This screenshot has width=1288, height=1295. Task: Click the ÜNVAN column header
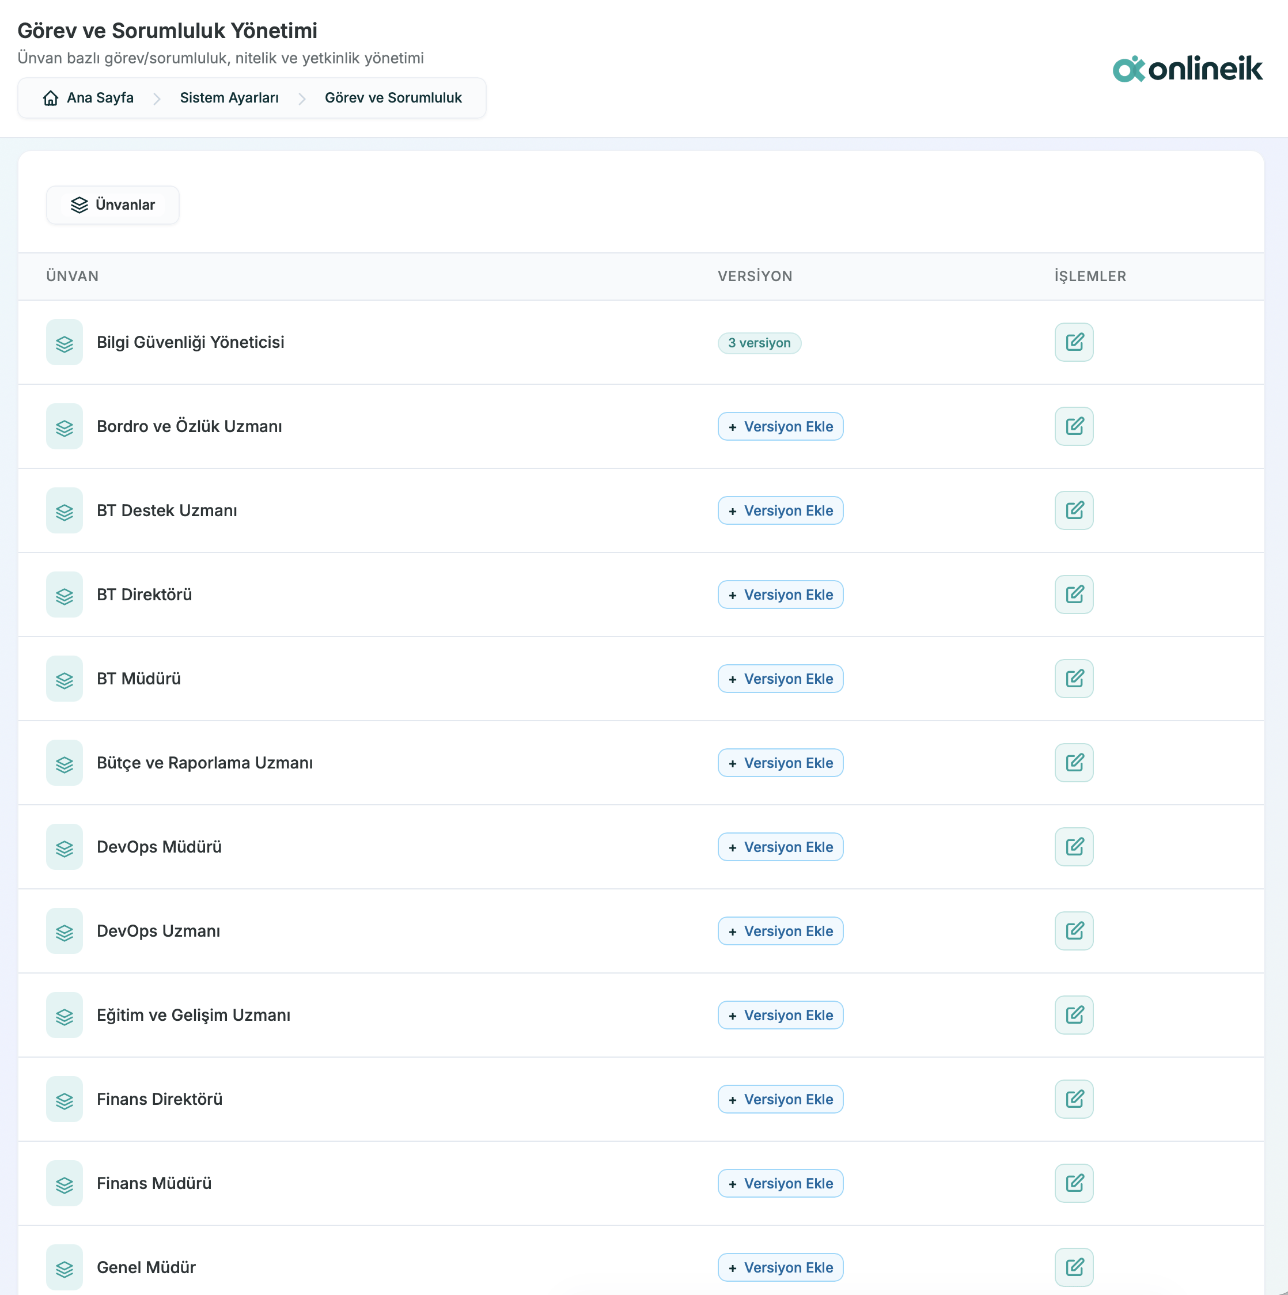tap(73, 276)
